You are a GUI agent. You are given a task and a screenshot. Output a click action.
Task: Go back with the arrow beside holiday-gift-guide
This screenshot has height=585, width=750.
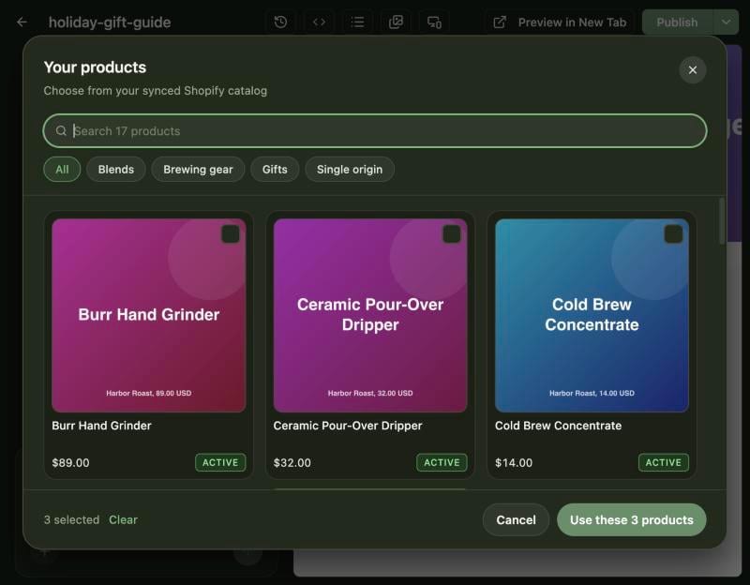22,22
